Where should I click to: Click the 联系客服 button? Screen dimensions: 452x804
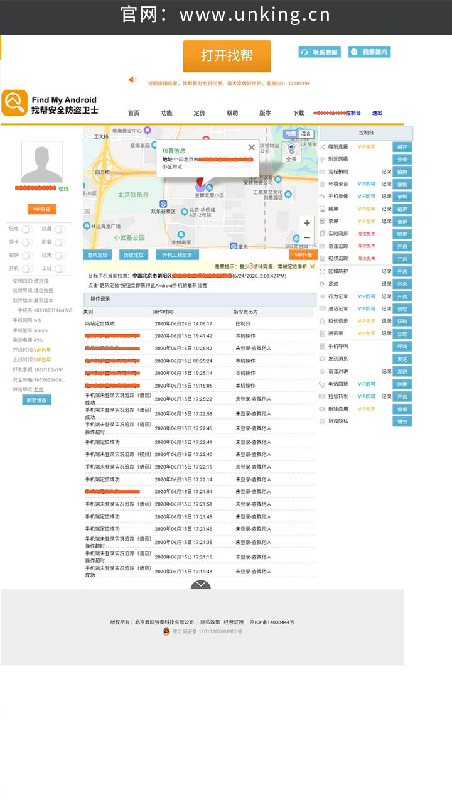(x=320, y=52)
